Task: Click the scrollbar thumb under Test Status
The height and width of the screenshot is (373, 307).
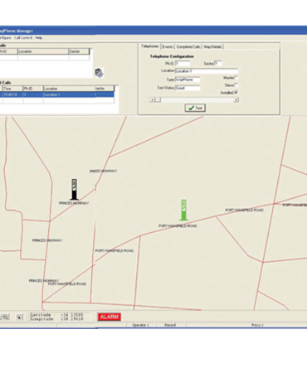Action: [158, 99]
